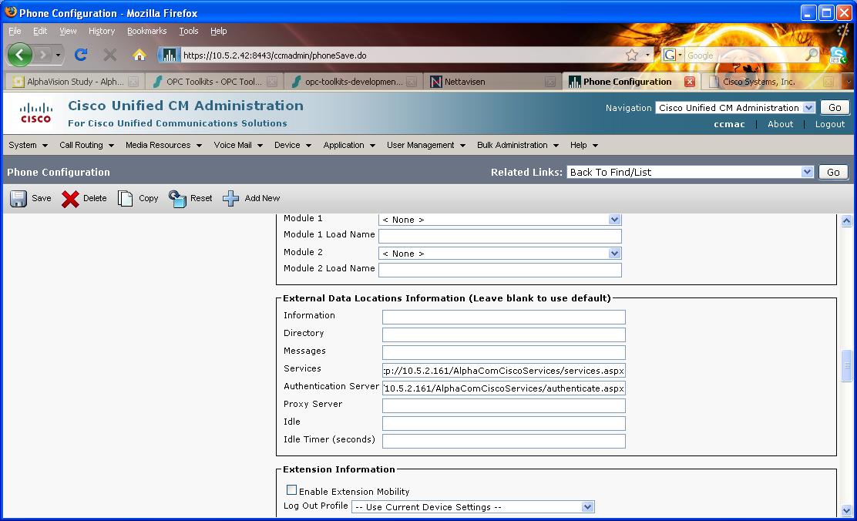Click the scroll up arrow
Screen dimensions: 857x521
847,221
